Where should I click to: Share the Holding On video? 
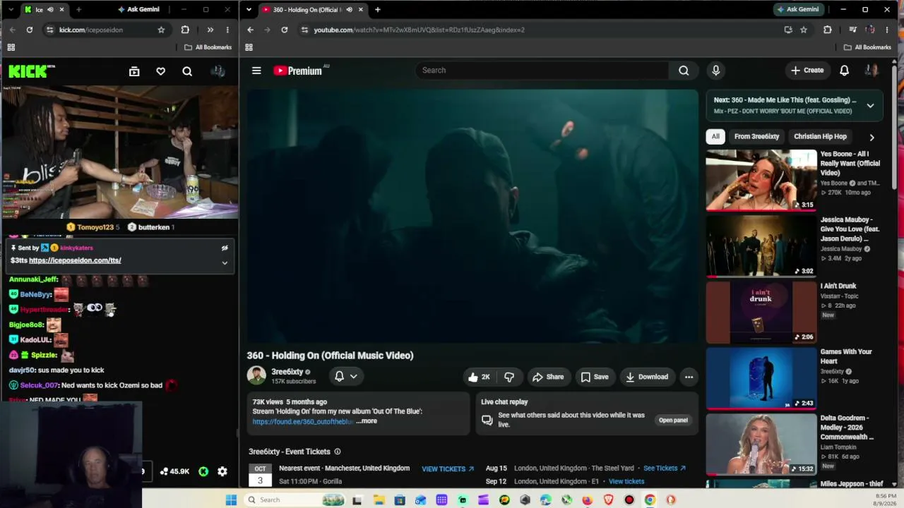548,377
